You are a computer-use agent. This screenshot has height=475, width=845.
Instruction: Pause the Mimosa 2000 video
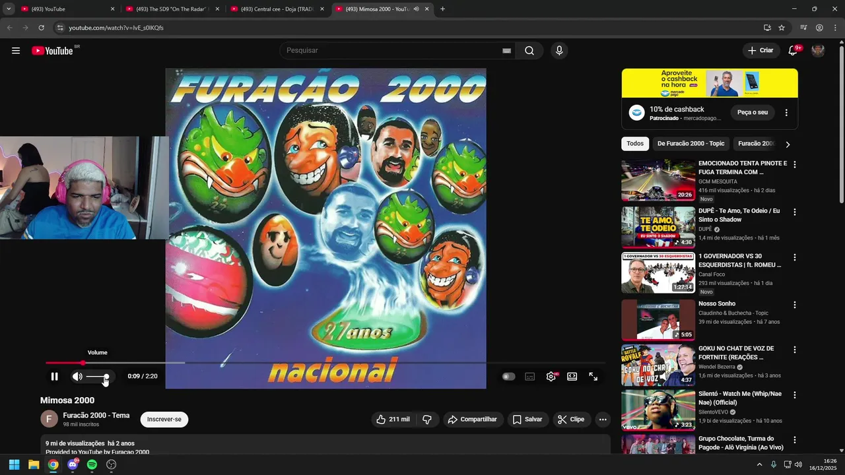pyautogui.click(x=55, y=377)
